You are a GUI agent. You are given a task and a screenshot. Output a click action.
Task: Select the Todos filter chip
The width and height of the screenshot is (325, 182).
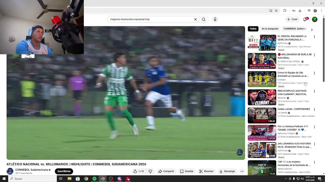(x=253, y=29)
